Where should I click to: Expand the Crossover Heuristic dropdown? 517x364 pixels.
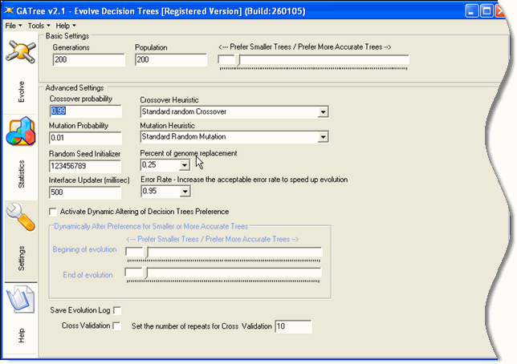click(x=323, y=112)
